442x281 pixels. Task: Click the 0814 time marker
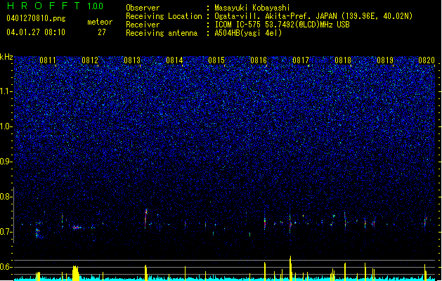click(x=174, y=60)
